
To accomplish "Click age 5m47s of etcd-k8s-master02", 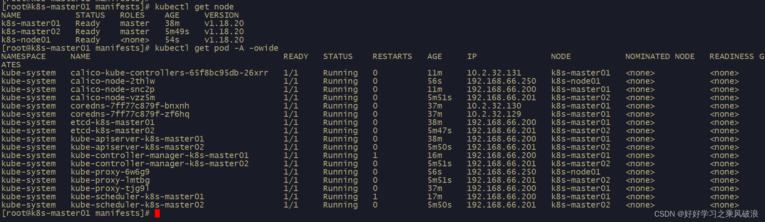I will tap(440, 131).
